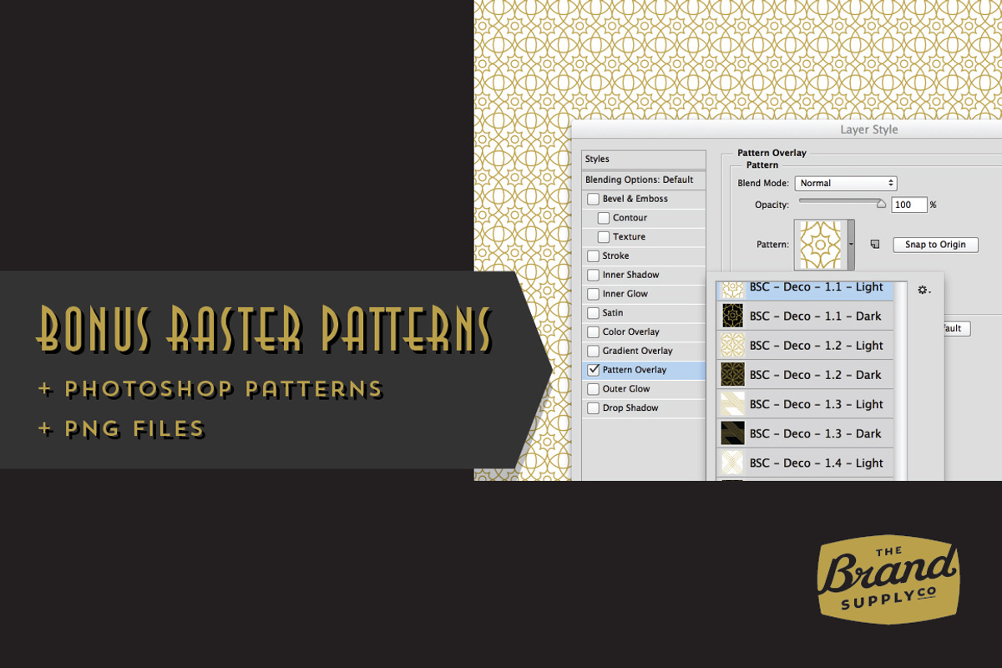Choose the Deco 1.4 Light pattern swatch

(x=732, y=463)
